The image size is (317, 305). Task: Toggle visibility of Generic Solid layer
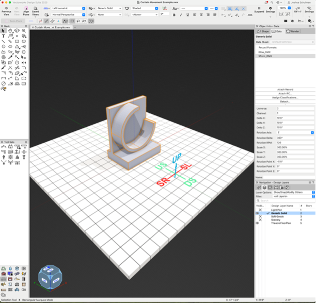pyautogui.click(x=258, y=213)
